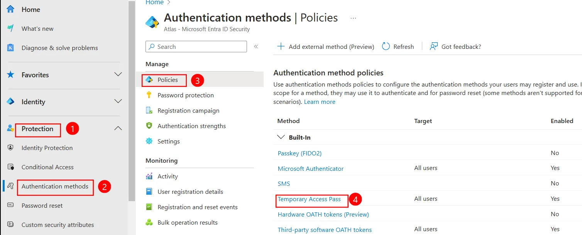
Task: Click the Favorites star icon
Action: coord(10,75)
